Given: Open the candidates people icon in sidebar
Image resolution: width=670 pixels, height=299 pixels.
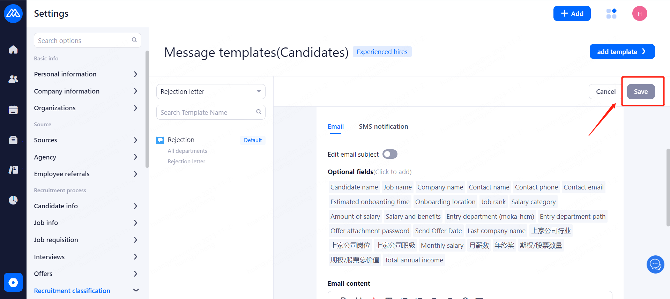Looking at the screenshot, I should (x=13, y=80).
